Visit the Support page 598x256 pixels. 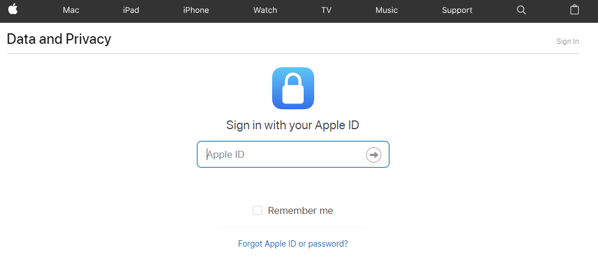[x=457, y=11]
